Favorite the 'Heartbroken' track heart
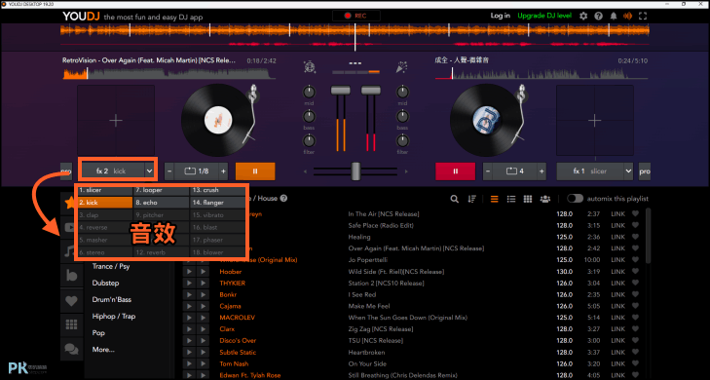The image size is (710, 380). pyautogui.click(x=635, y=352)
